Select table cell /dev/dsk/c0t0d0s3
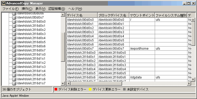The width and height of the screenshot is (197, 99). pyautogui.click(x=114, y=32)
